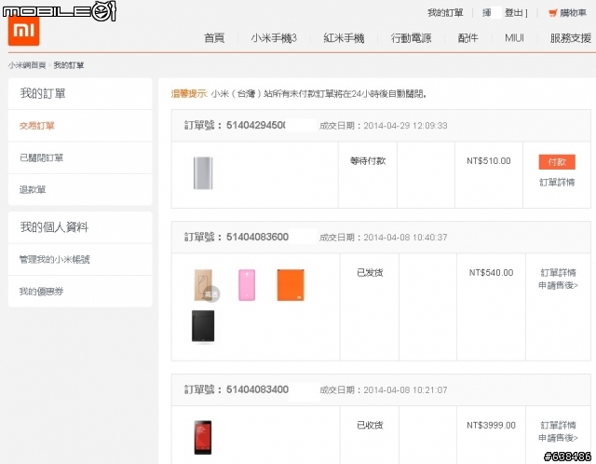
Task: Open the 紅米手機 navigation item
Action: 344,38
